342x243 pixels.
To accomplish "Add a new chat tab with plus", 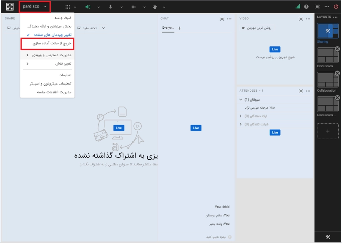I will [x=179, y=28].
